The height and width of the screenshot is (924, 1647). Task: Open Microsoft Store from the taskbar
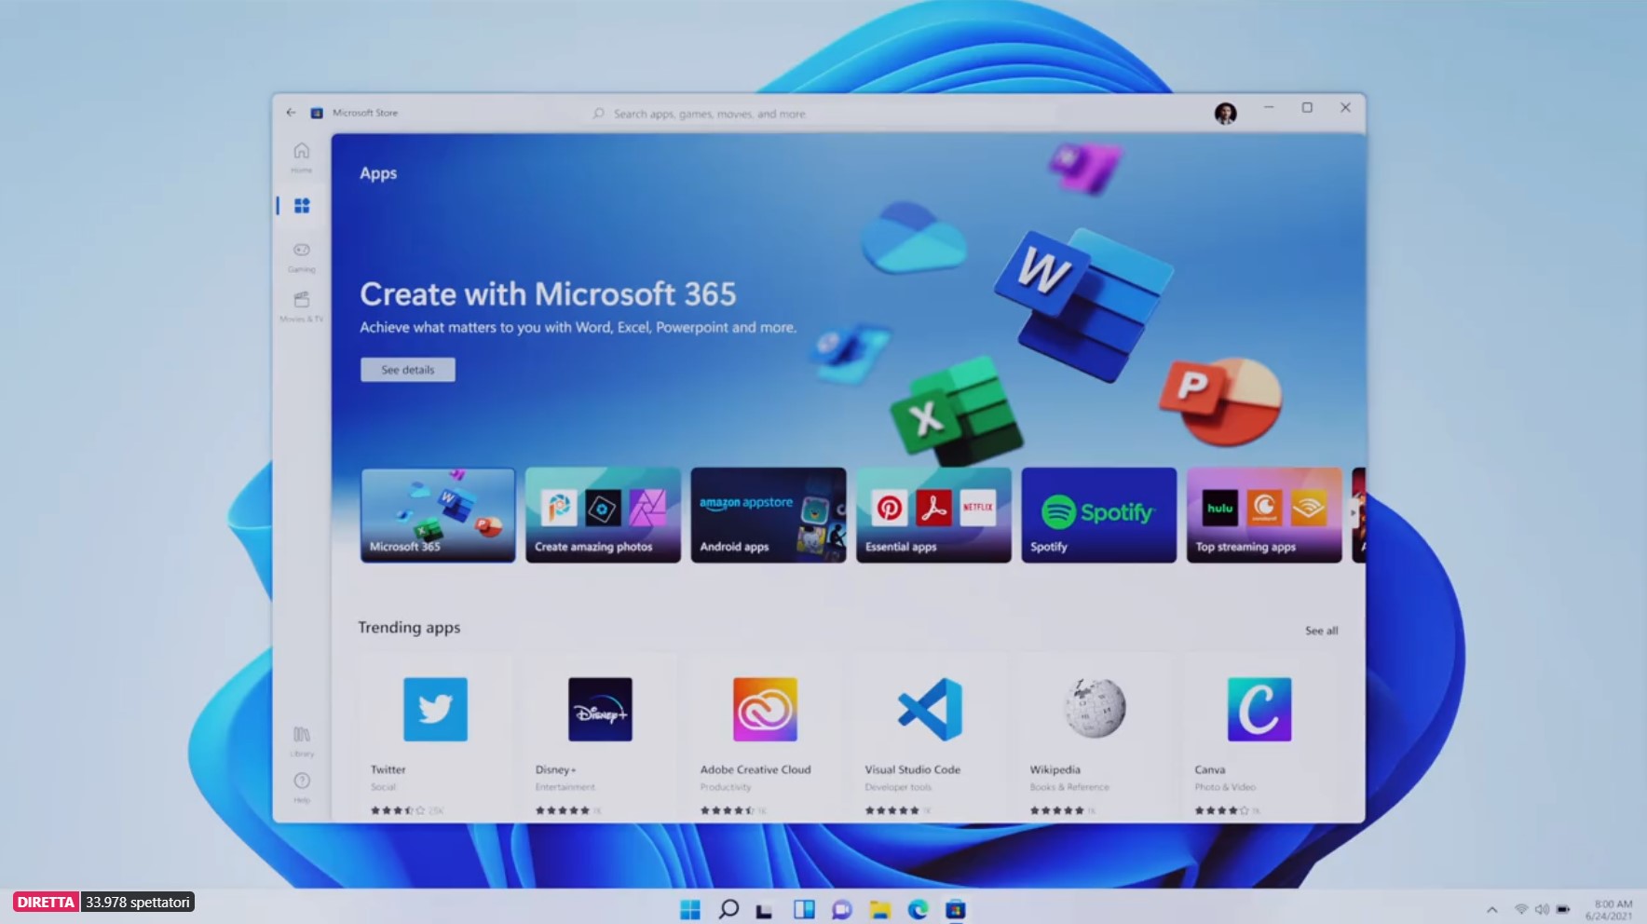955,909
